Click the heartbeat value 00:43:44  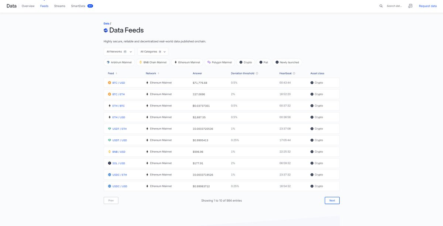(285, 83)
